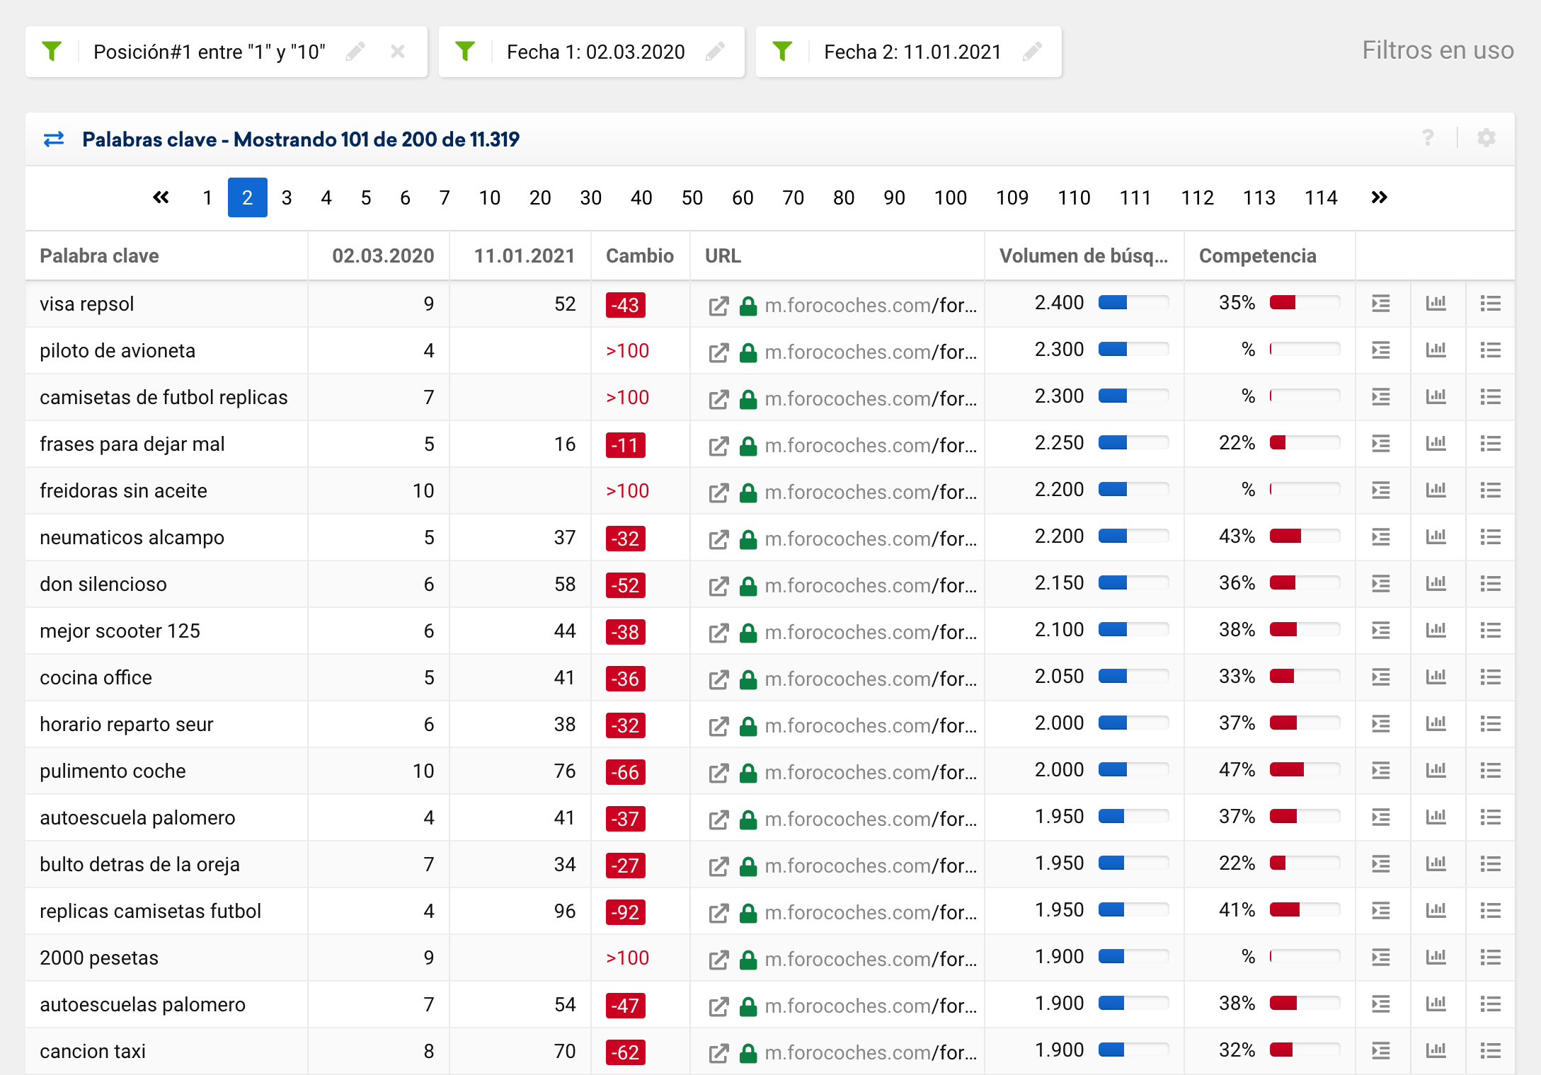The image size is (1541, 1075).
Task: Go to first page with double left arrow
Action: coord(161,197)
